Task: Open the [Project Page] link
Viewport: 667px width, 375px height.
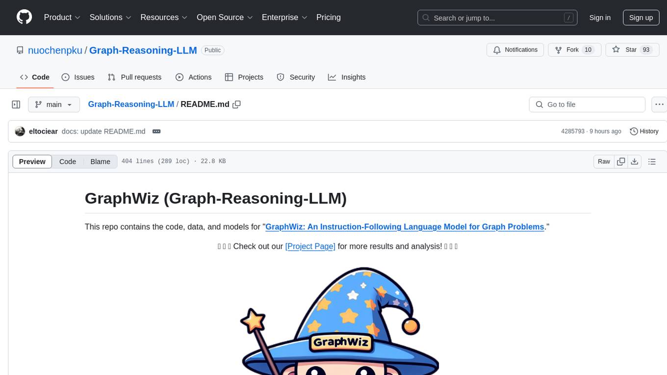Action: pyautogui.click(x=310, y=246)
